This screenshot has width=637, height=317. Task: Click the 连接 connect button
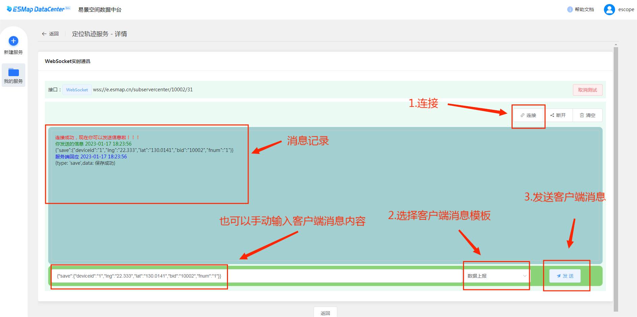pyautogui.click(x=528, y=115)
